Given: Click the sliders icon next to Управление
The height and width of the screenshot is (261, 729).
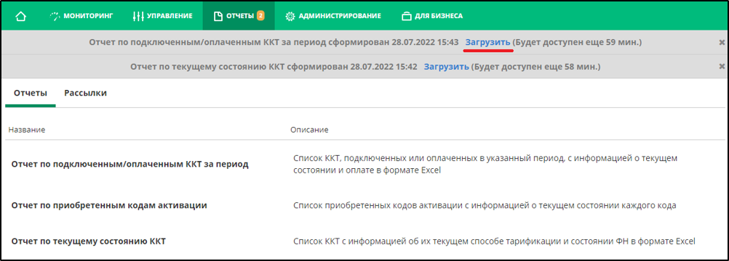Looking at the screenshot, I should point(138,16).
